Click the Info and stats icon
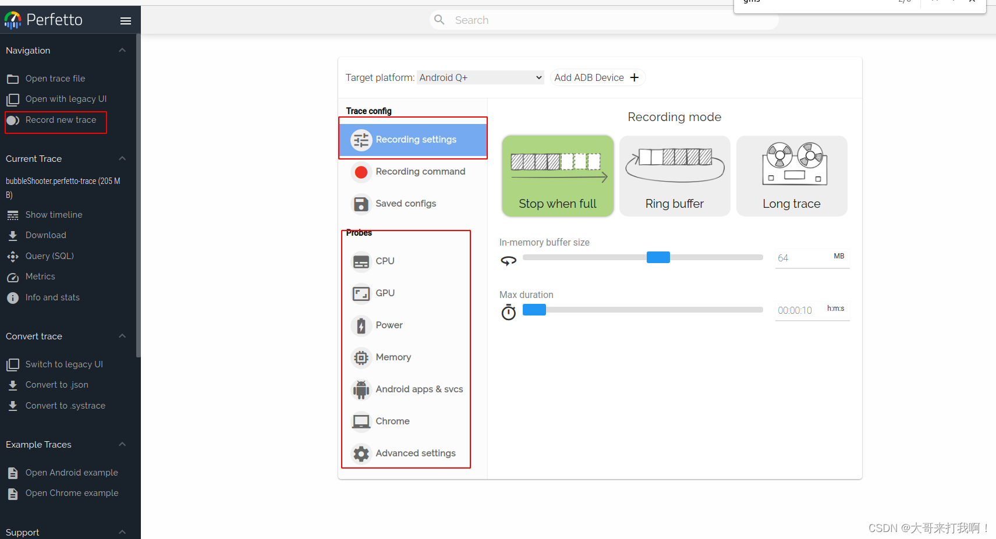This screenshot has height=539, width=996. coord(13,298)
